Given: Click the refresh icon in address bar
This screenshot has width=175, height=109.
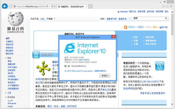Looking at the screenshot, I should [x=54, y=6].
